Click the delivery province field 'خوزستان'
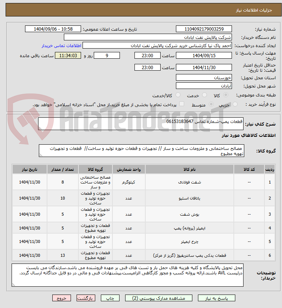The height and width of the screenshot is (308, 282). [204, 78]
